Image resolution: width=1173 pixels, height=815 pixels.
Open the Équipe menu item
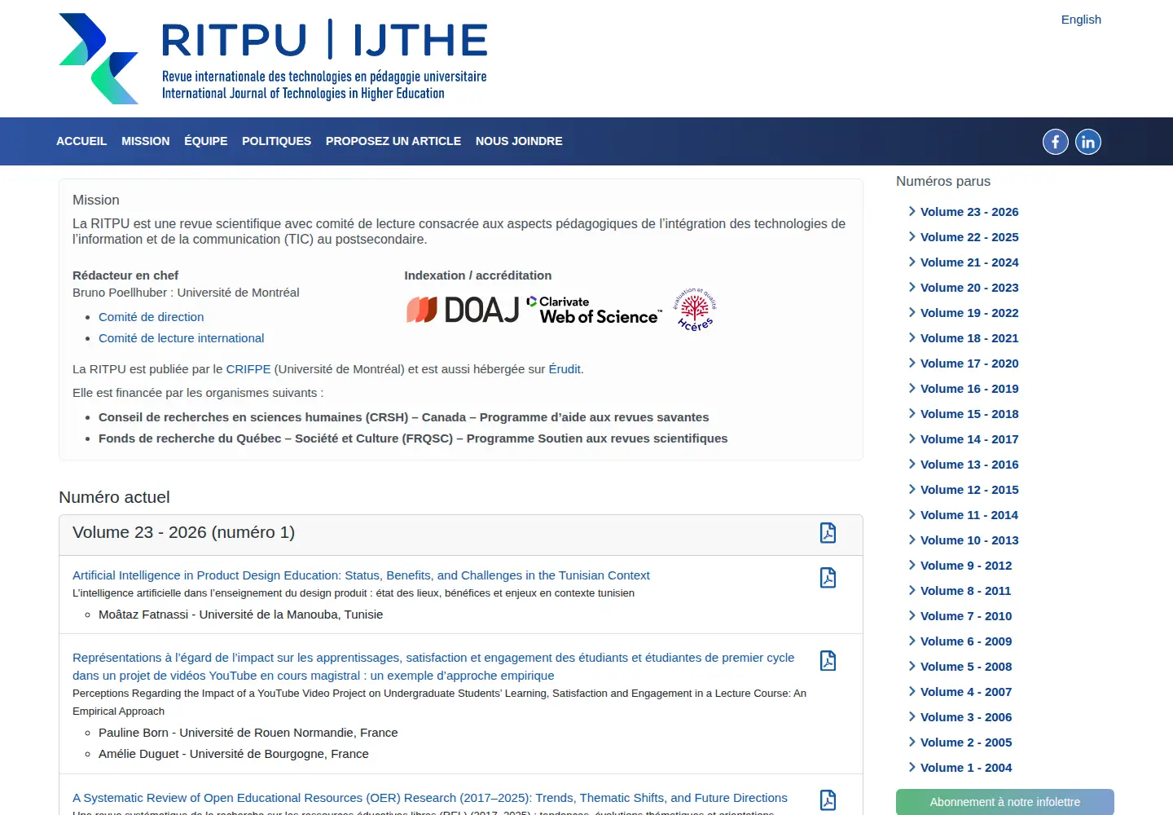pos(206,141)
